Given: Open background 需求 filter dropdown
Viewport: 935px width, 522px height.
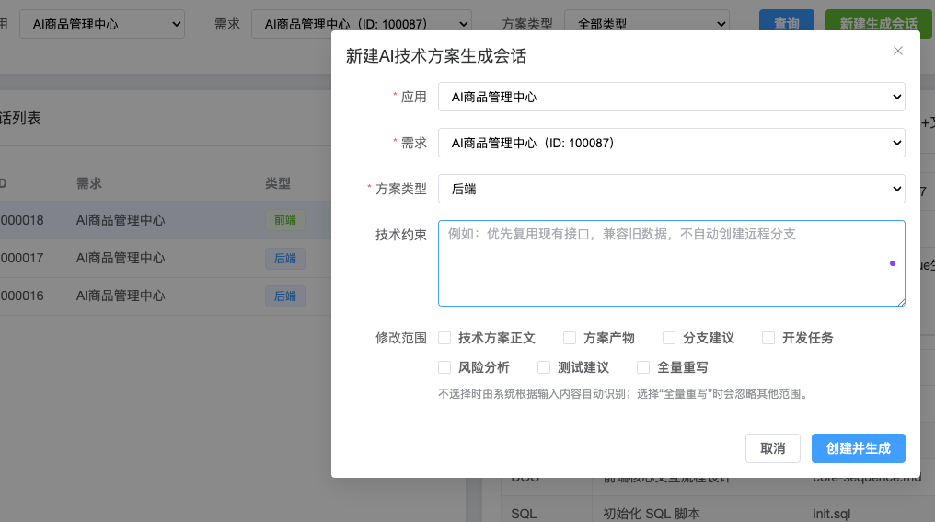Looking at the screenshot, I should tap(362, 24).
